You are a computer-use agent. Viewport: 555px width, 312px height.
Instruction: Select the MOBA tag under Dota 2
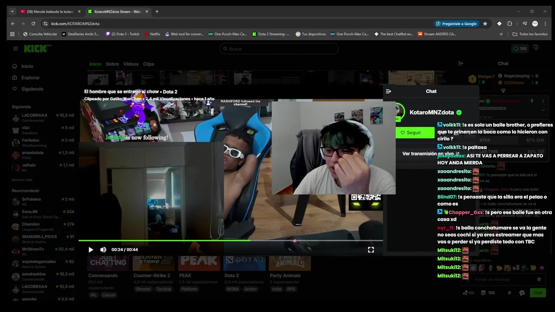click(x=232, y=289)
